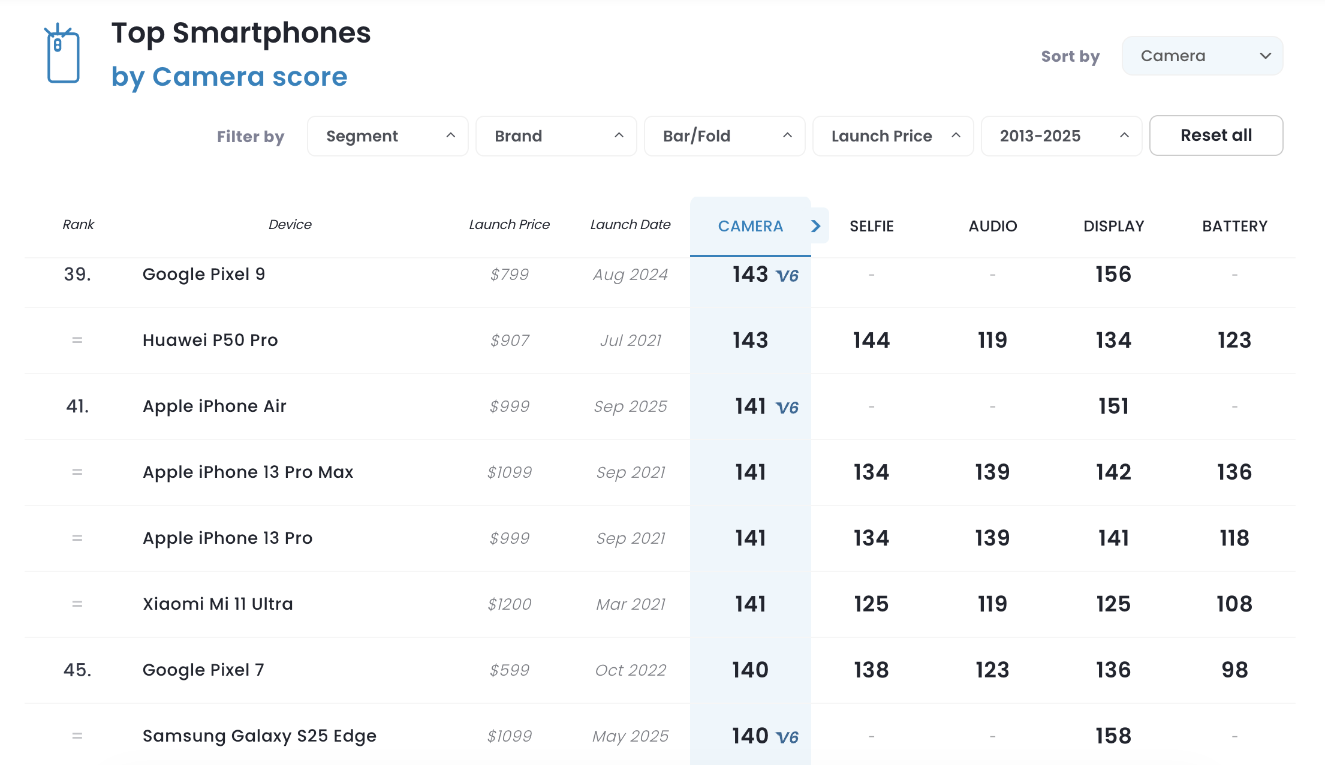1325x765 pixels.
Task: Open the Google Pixel 9 device page
Action: click(204, 274)
